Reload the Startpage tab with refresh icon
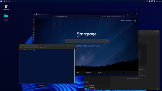 tap(52, 16)
